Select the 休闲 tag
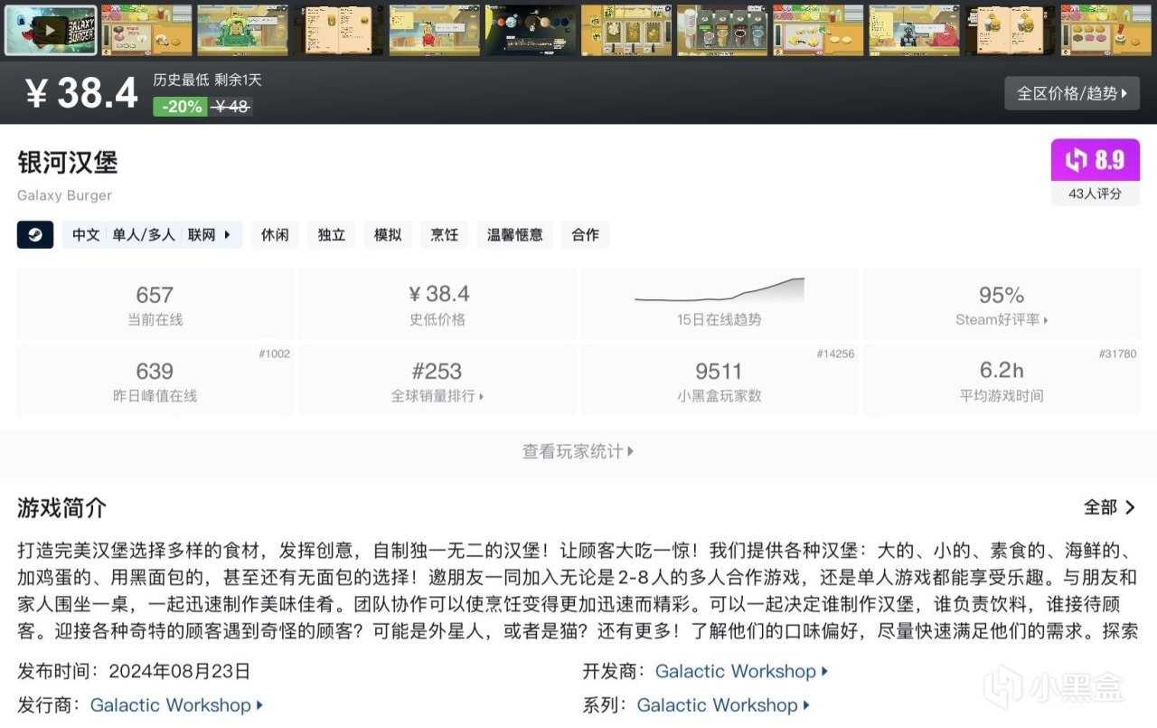 (275, 234)
